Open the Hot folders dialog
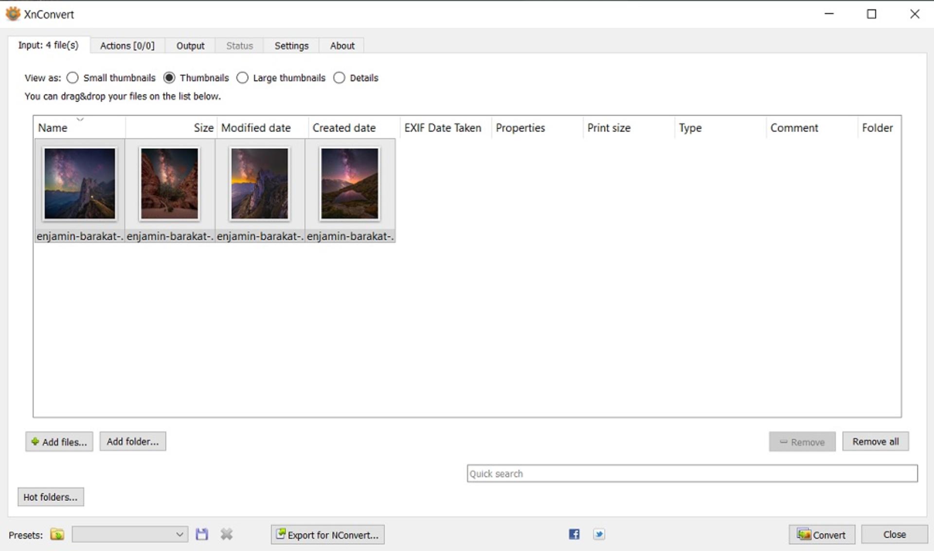The width and height of the screenshot is (934, 551). coord(51,497)
